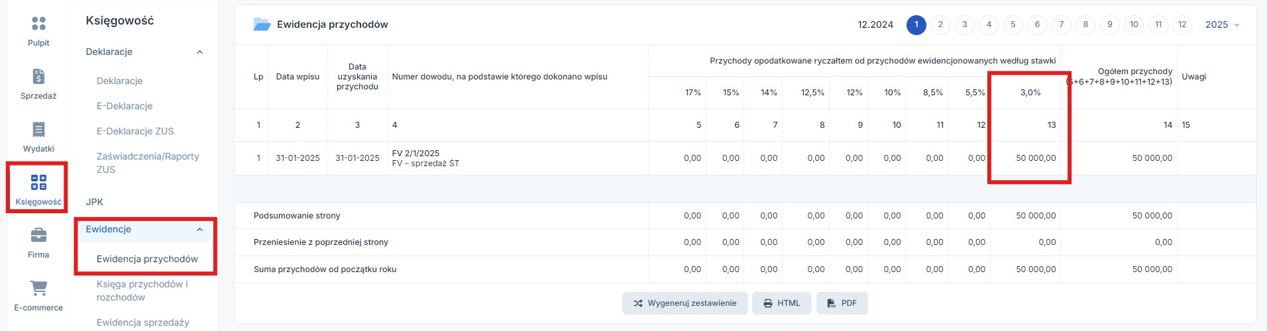Click the folder icon beside Ewidencja przychodów

(x=262, y=24)
